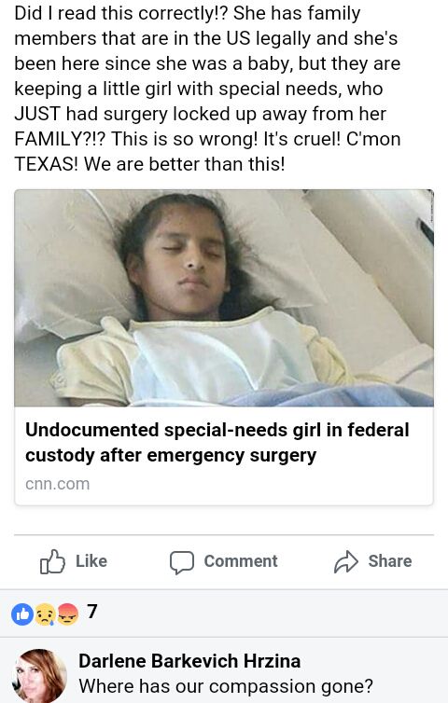Click the Comment button label
Screen dimensions: 448x703
click(241, 561)
